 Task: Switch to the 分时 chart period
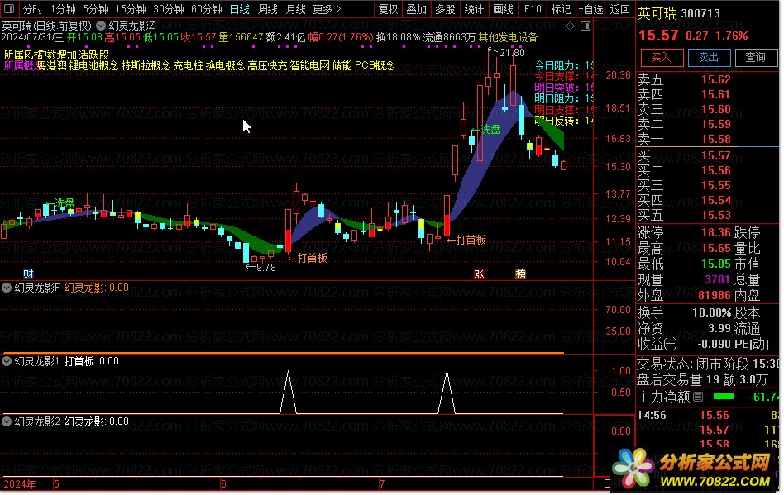[32, 9]
